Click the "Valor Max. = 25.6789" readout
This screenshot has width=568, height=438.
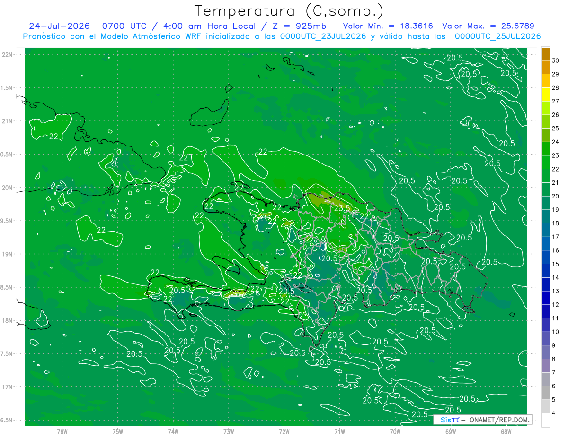(488, 26)
